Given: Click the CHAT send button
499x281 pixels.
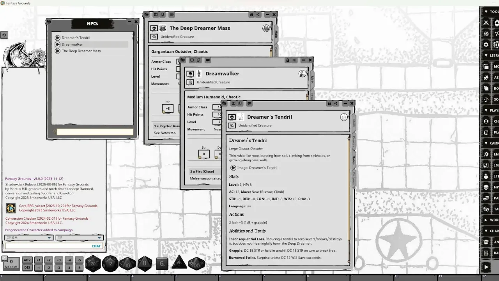Looking at the screenshot, I should pos(96,246).
